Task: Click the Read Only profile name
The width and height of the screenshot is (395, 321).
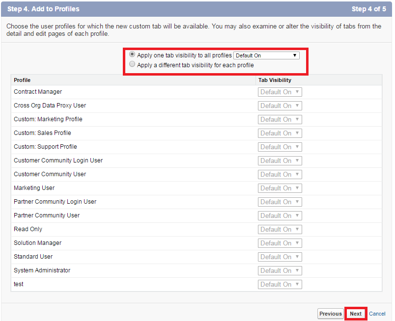Action: (x=28, y=229)
